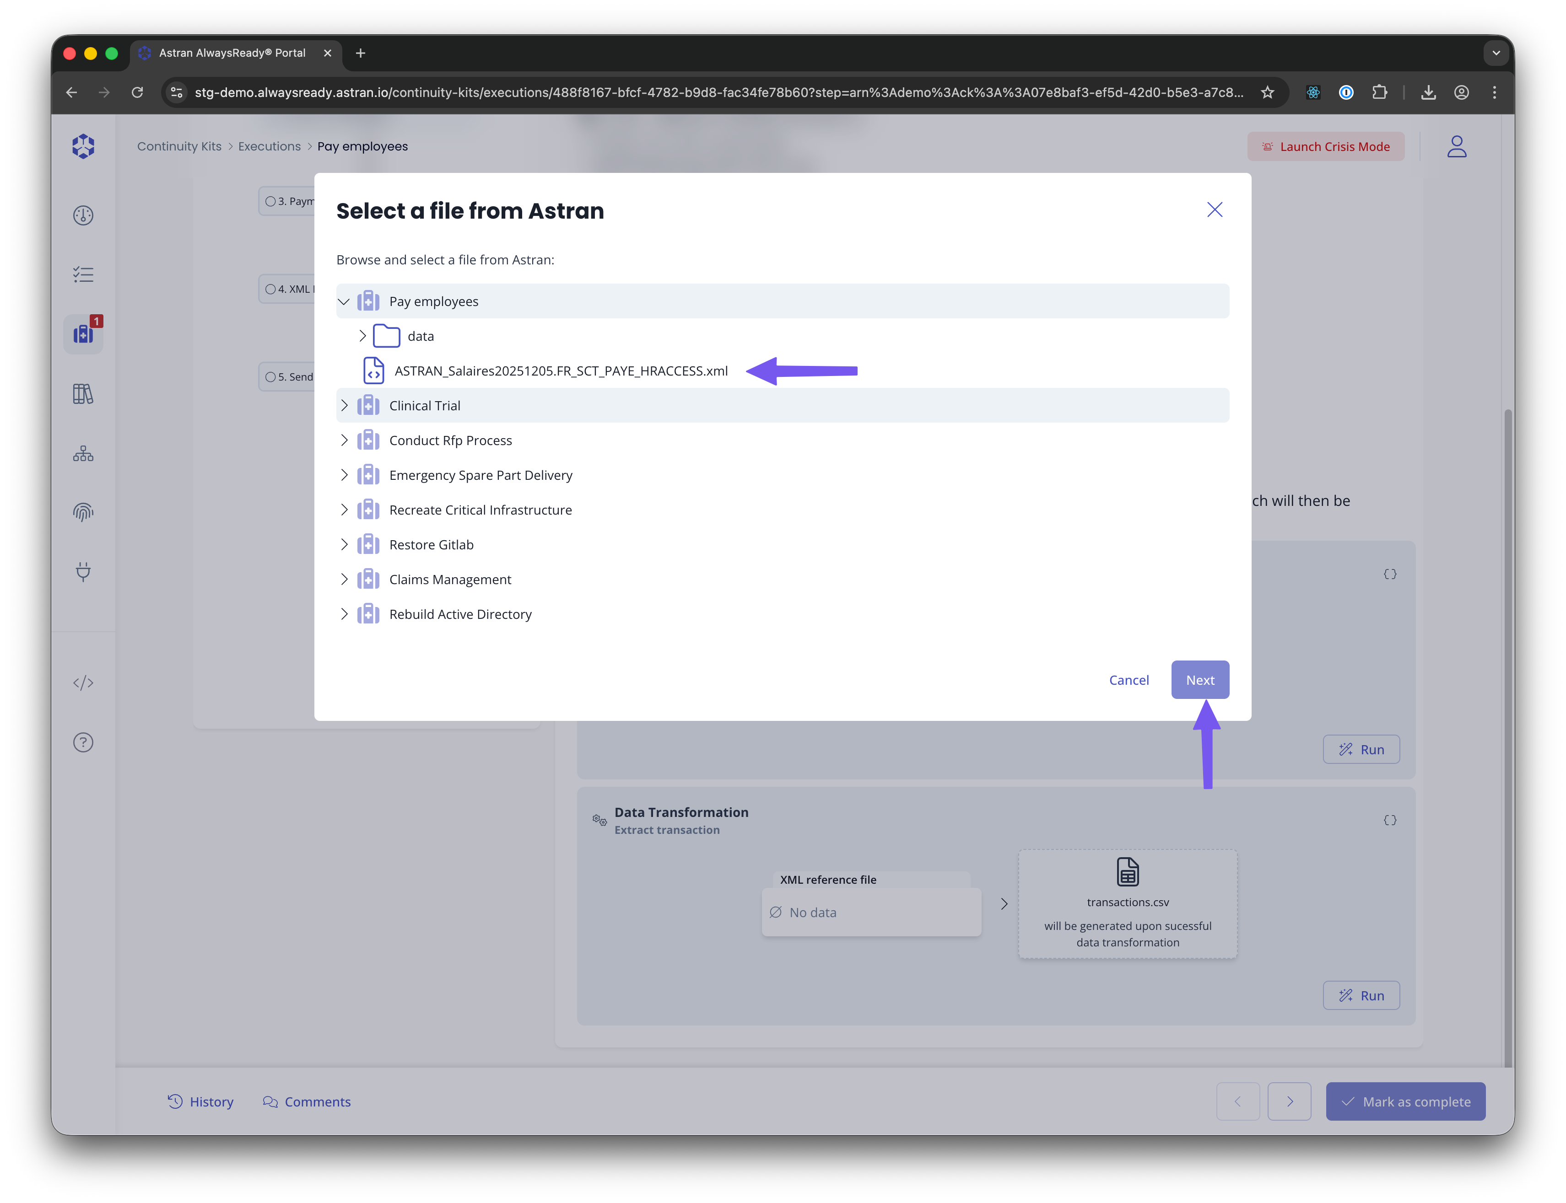Screen dimensions: 1566x1203
Task: Collapse the Pay employees tree node
Action: (x=344, y=301)
